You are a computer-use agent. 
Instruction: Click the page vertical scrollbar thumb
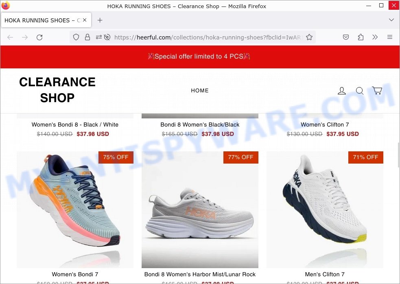tap(398, 154)
